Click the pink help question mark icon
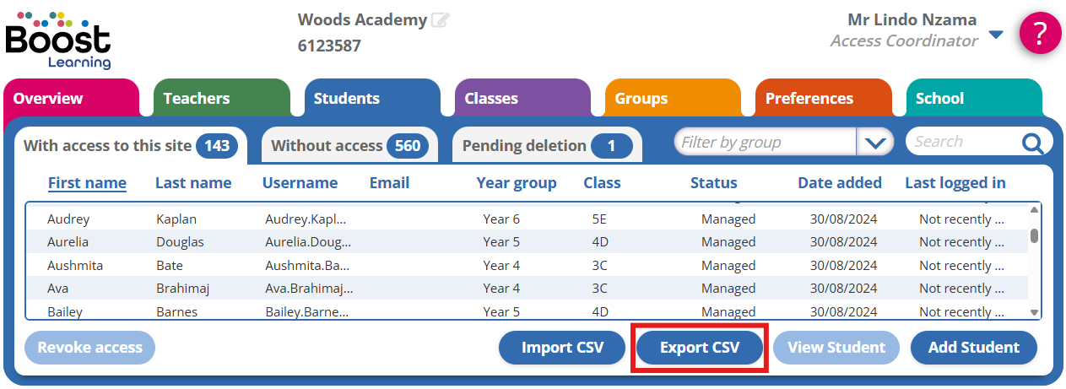The width and height of the screenshot is (1066, 389). click(1040, 34)
